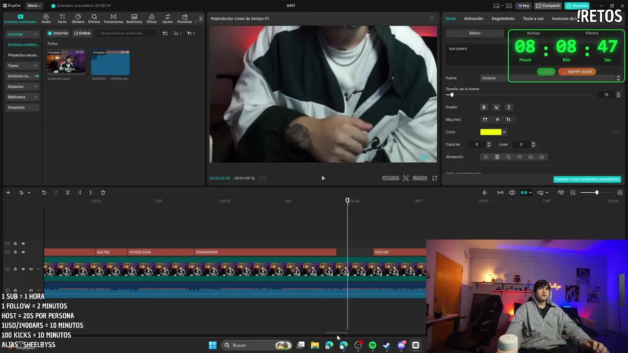Undo last action in timeline toolbar

[x=44, y=193]
